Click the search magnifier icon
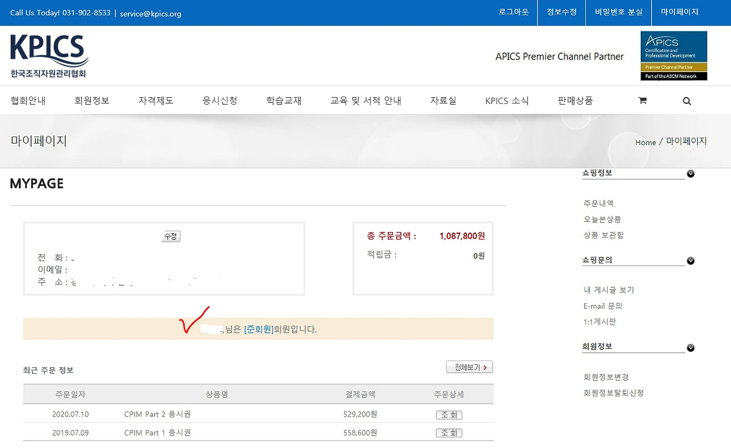The height and width of the screenshot is (448, 731). coord(687,101)
